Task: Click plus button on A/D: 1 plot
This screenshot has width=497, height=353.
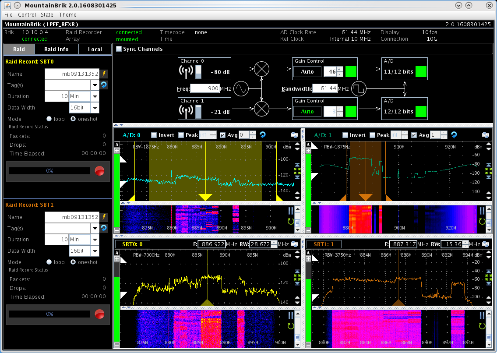Action: [x=308, y=151]
